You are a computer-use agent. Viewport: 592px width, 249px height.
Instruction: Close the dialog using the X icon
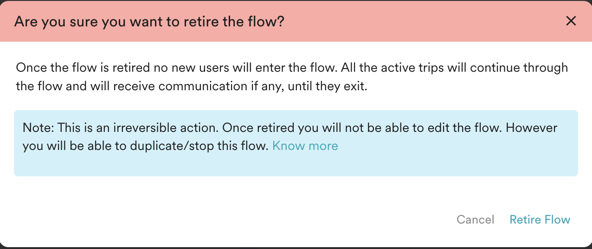[x=571, y=21]
